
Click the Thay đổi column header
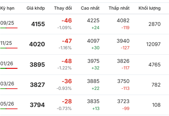[x=63, y=8]
